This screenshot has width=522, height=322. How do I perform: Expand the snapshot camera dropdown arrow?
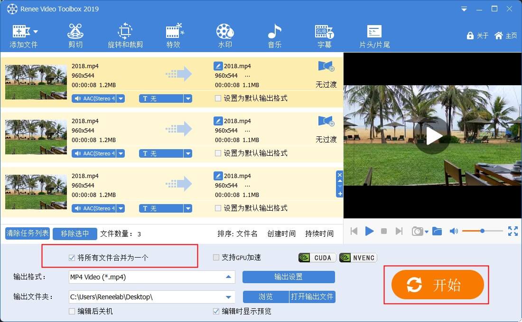[427, 232]
